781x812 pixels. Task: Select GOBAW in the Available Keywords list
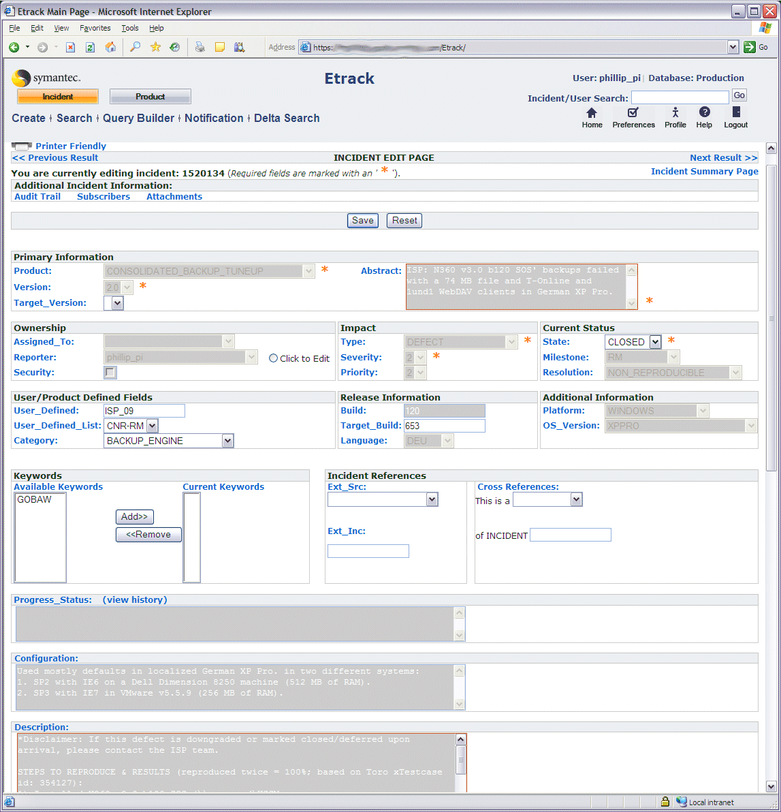coord(35,500)
